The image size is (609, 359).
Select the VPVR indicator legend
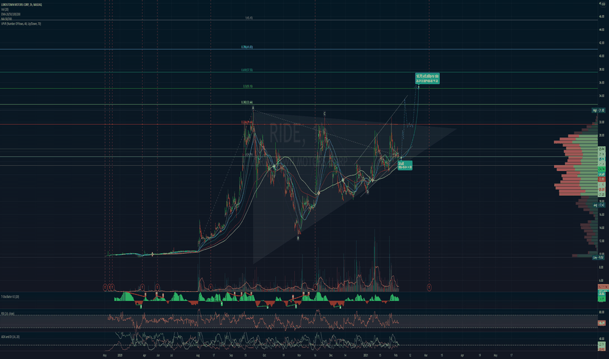[x=21, y=23]
